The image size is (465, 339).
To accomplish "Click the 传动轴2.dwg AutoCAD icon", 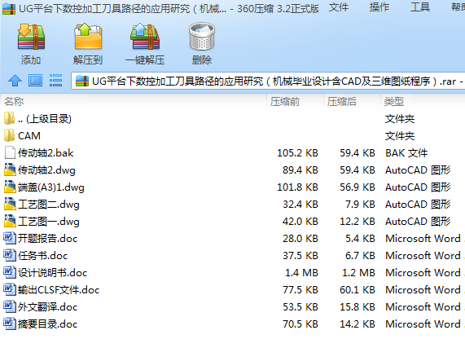I will point(10,169).
